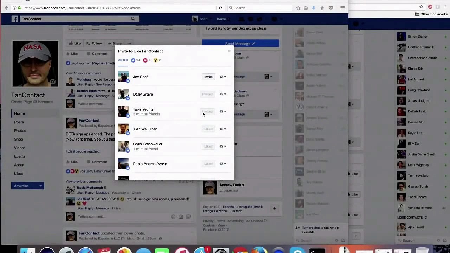Open gear options for Tavis Yeung

click(x=223, y=112)
